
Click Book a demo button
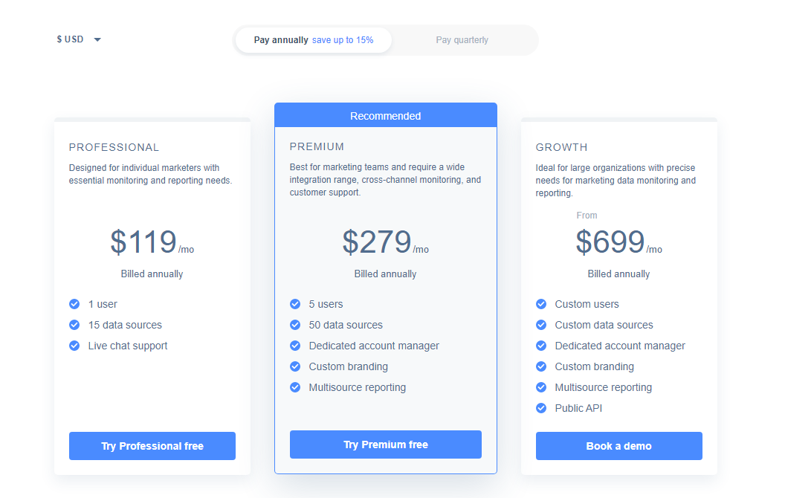[618, 446]
